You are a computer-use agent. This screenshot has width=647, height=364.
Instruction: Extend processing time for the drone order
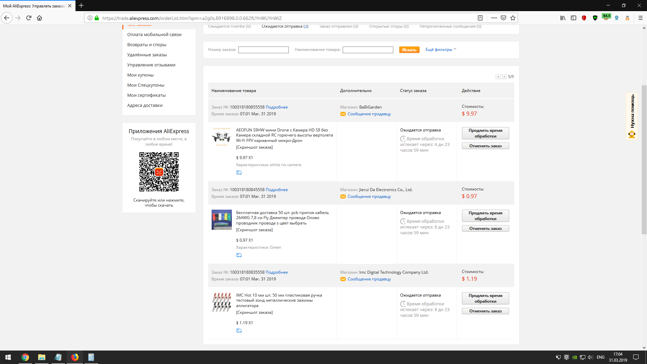coord(485,133)
